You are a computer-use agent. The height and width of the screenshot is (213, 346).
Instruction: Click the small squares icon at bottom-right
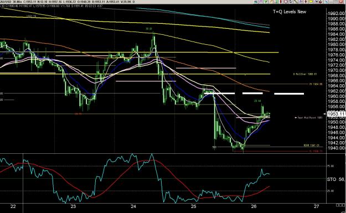pos(340,205)
